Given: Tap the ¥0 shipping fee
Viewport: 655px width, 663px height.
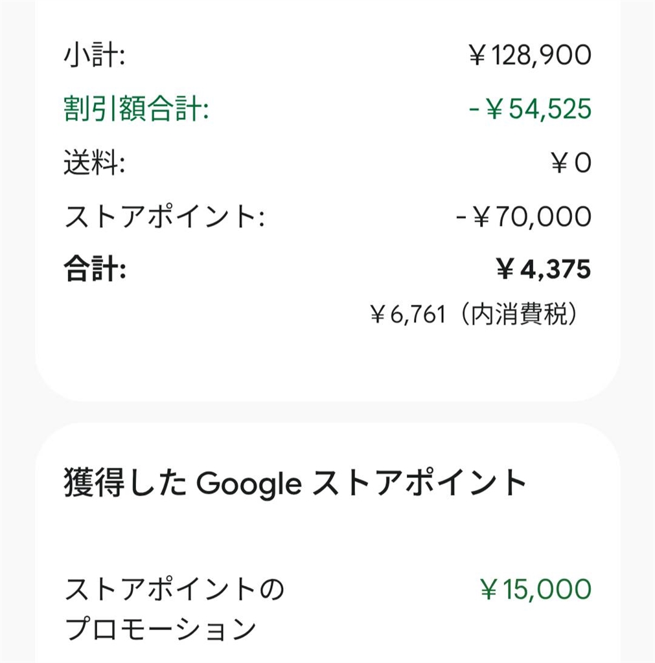Looking at the screenshot, I should (570, 163).
